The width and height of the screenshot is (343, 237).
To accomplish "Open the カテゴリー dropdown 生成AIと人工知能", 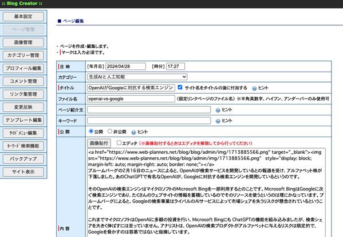I will coord(137,77).
